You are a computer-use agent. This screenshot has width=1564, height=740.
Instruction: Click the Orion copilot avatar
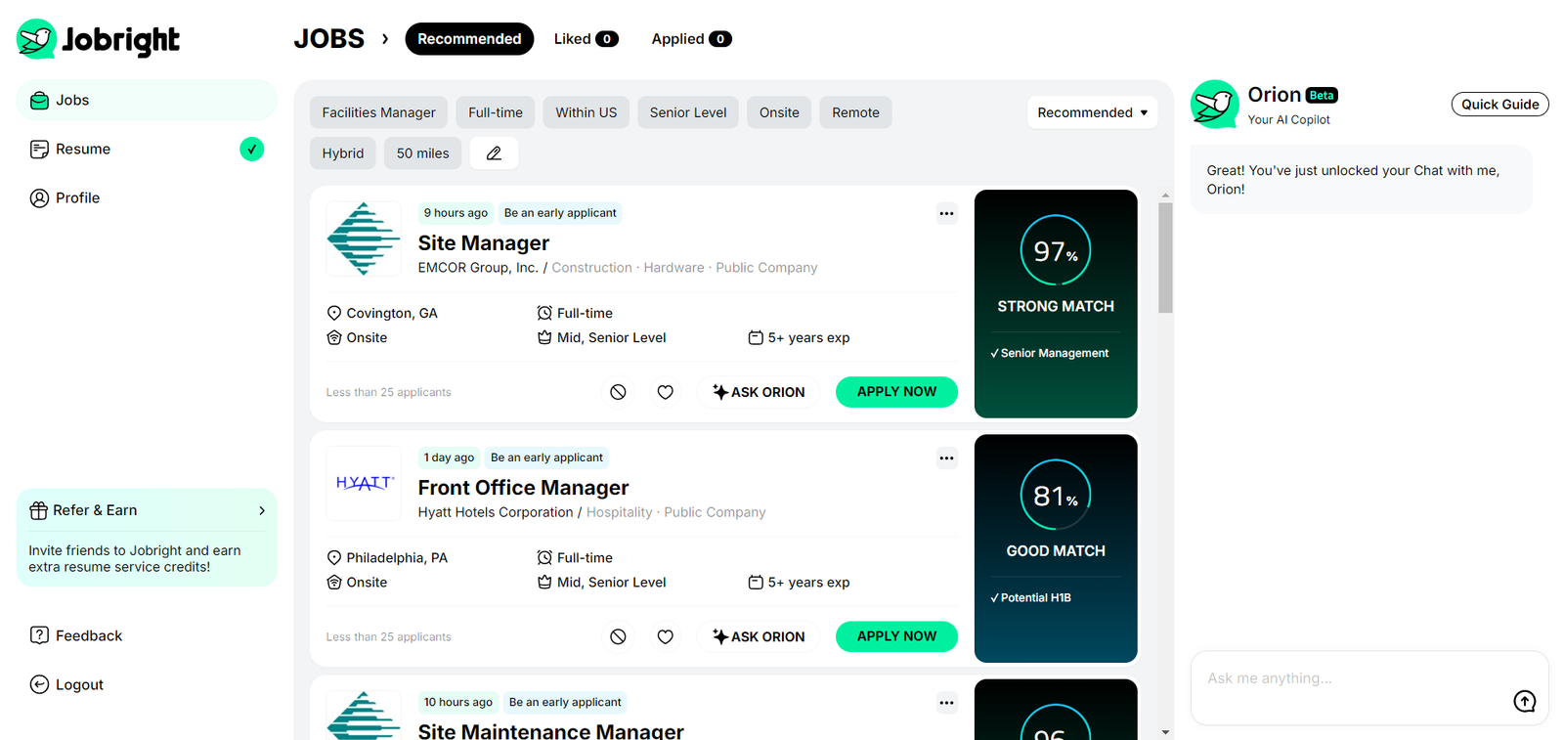click(x=1214, y=105)
